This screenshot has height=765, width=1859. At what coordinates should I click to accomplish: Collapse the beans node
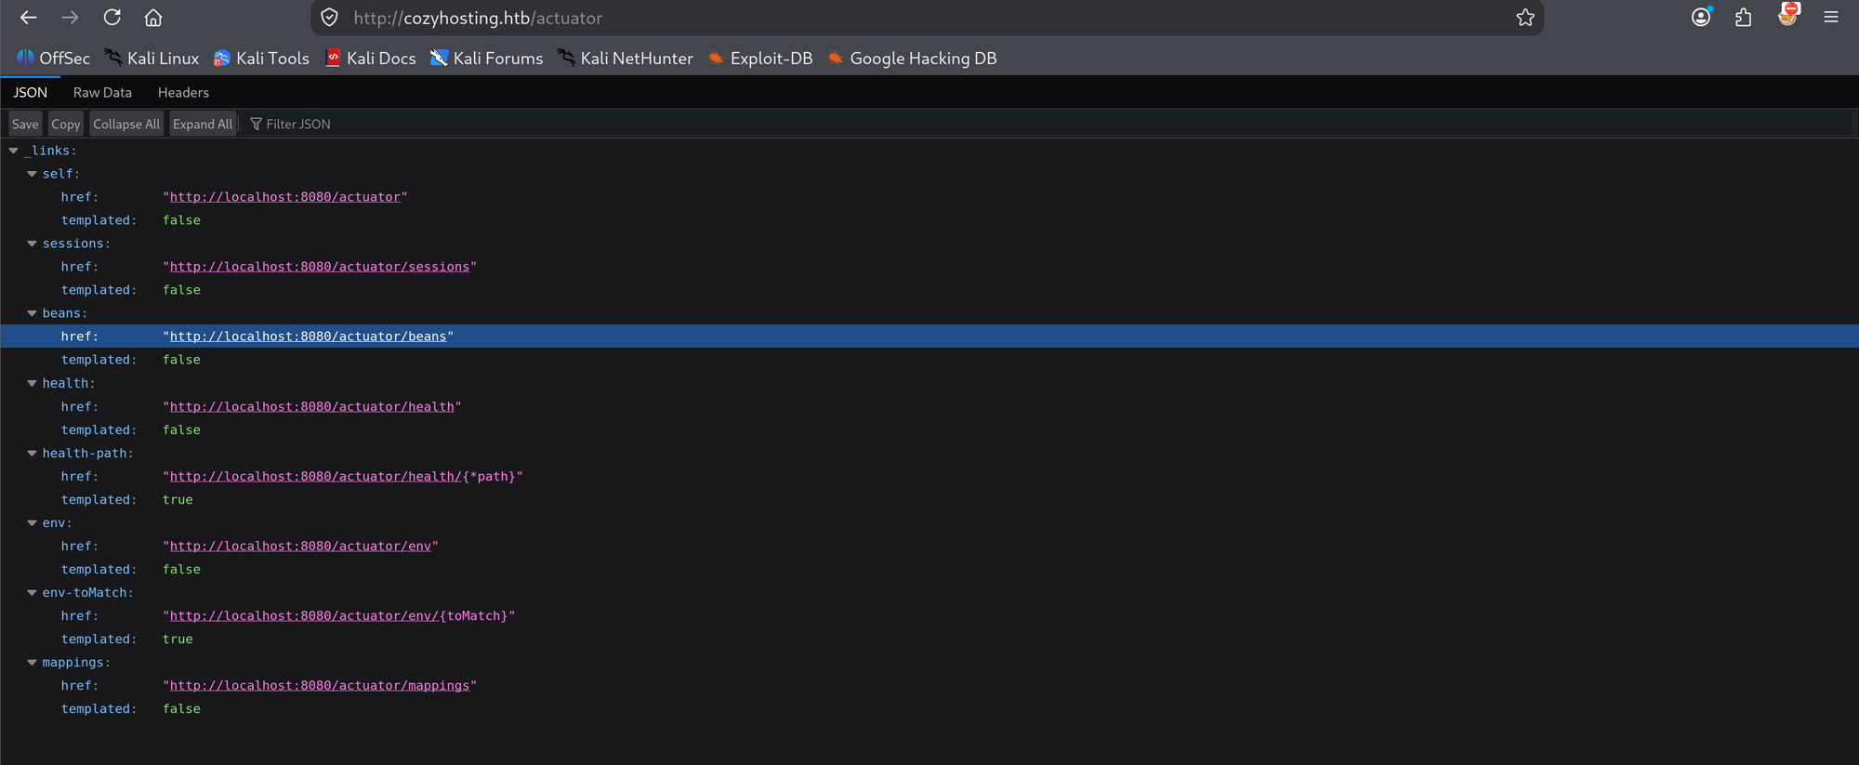[32, 313]
